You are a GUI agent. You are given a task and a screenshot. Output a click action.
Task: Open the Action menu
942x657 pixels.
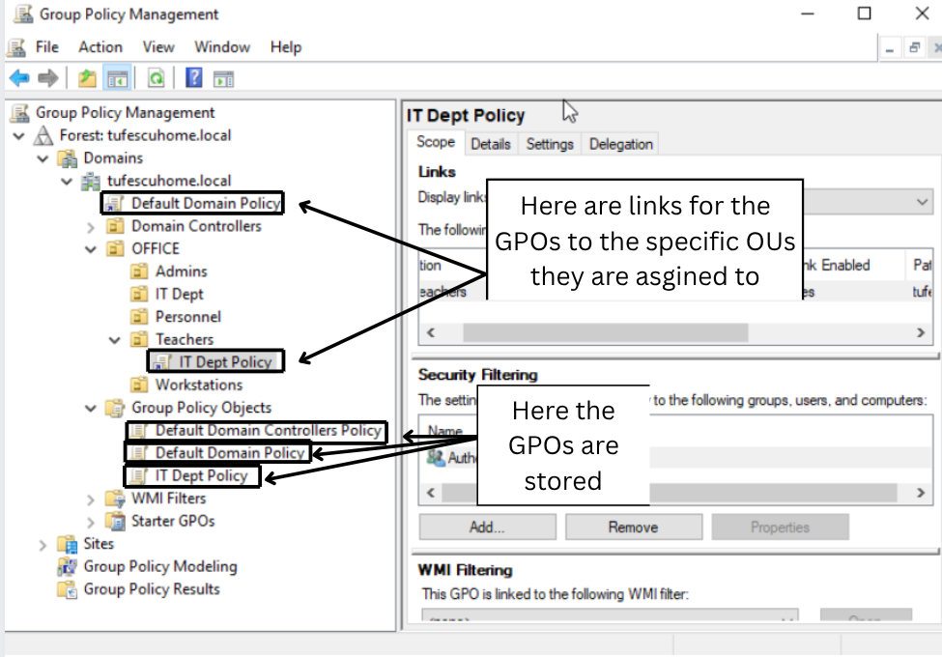tap(100, 46)
